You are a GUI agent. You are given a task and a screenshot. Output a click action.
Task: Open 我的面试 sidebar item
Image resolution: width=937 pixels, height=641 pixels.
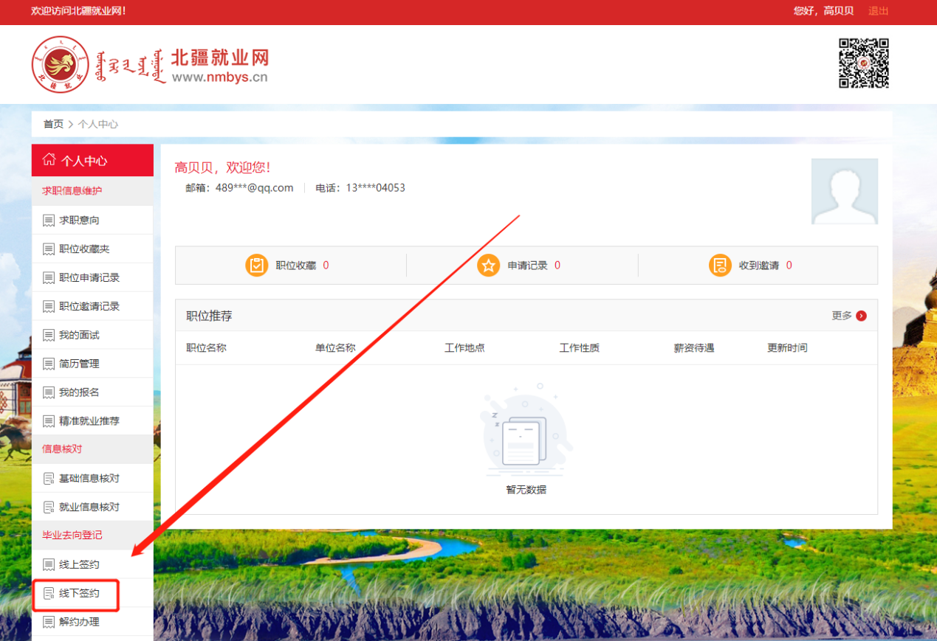tap(79, 336)
